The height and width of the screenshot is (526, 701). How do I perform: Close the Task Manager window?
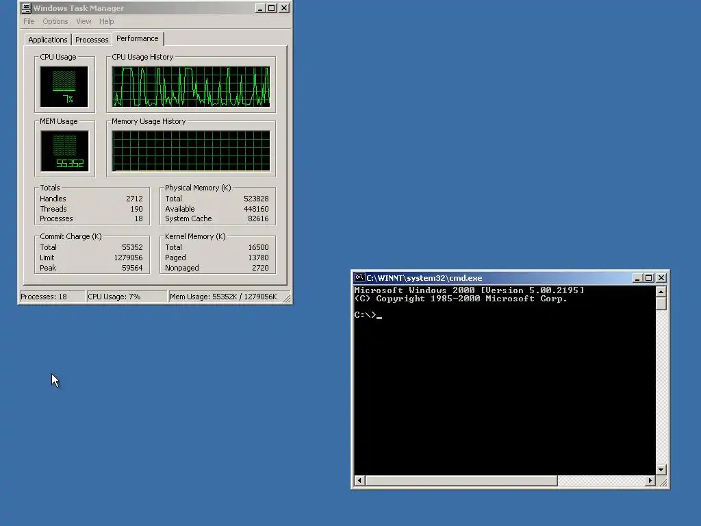(284, 8)
